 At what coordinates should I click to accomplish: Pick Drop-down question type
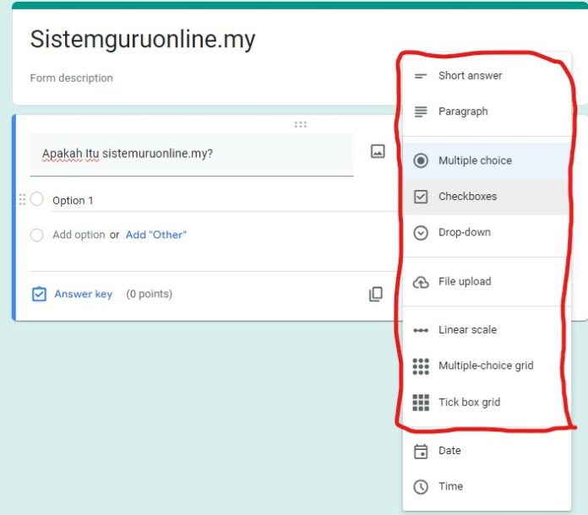tap(487, 232)
